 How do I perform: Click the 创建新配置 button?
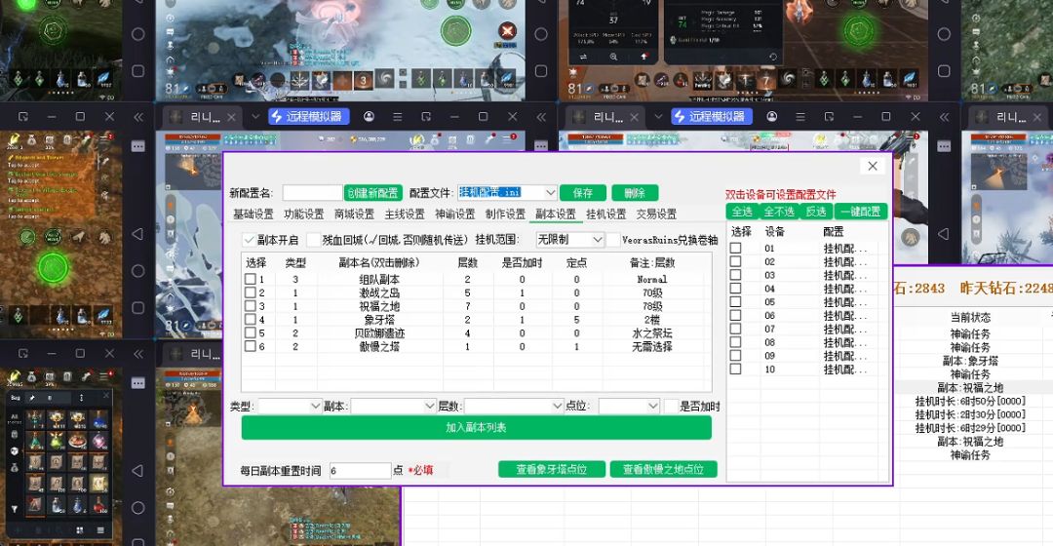pos(373,193)
